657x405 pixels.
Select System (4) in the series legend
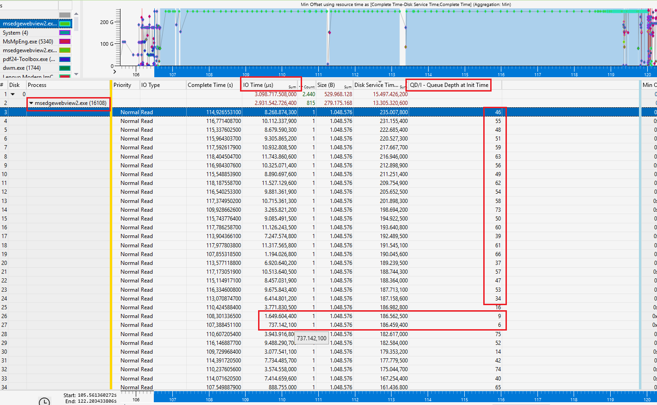pyautogui.click(x=15, y=33)
